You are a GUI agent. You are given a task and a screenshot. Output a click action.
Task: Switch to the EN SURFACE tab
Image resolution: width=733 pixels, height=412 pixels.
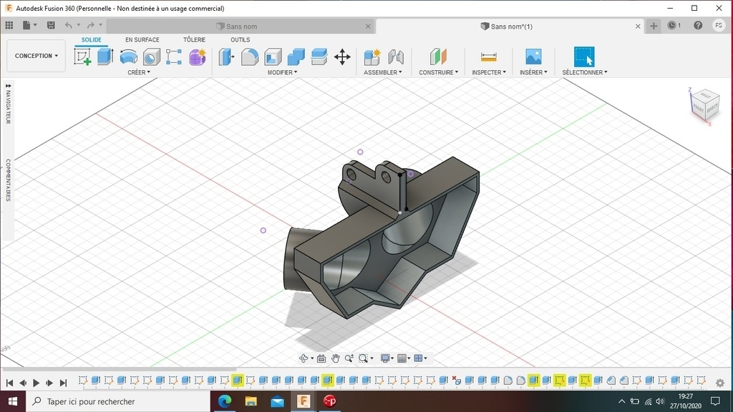click(142, 40)
